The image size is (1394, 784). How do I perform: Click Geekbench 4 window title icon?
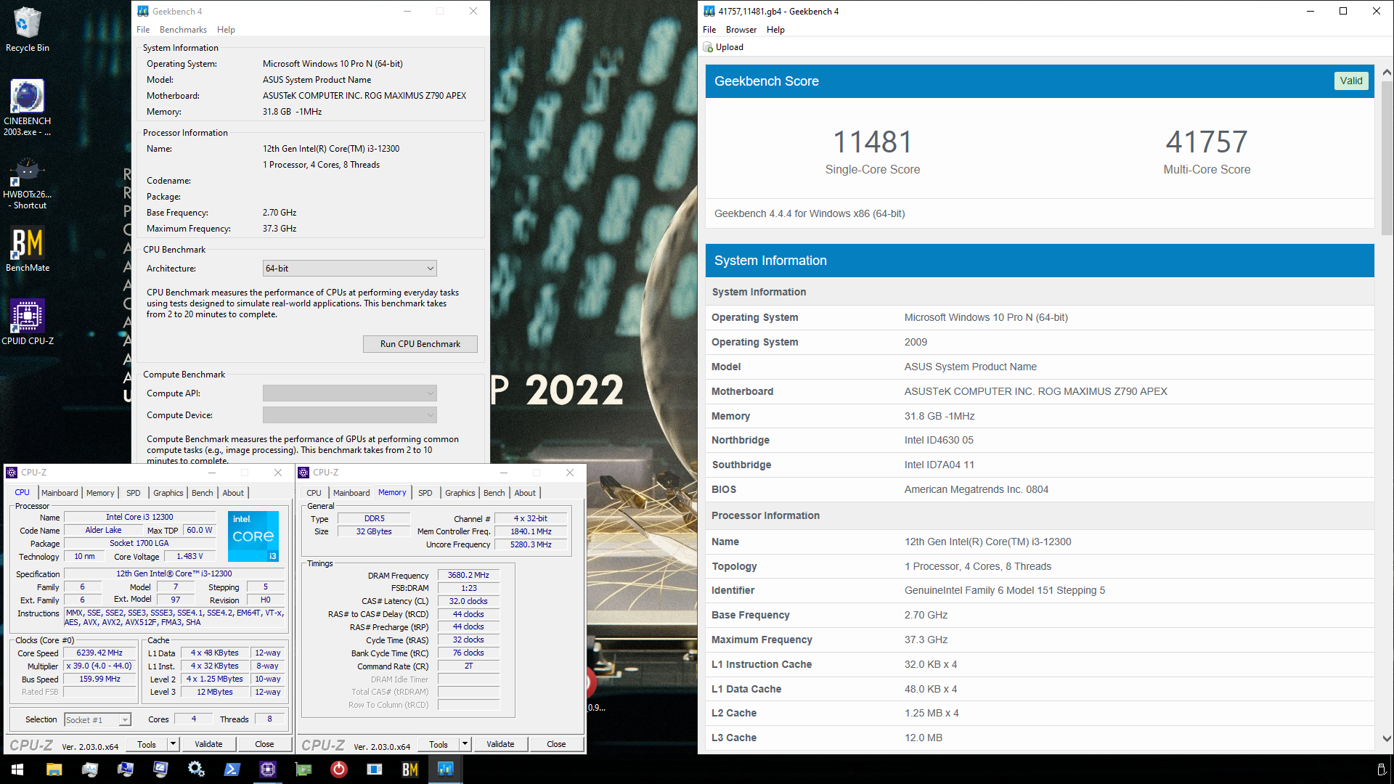pyautogui.click(x=143, y=11)
